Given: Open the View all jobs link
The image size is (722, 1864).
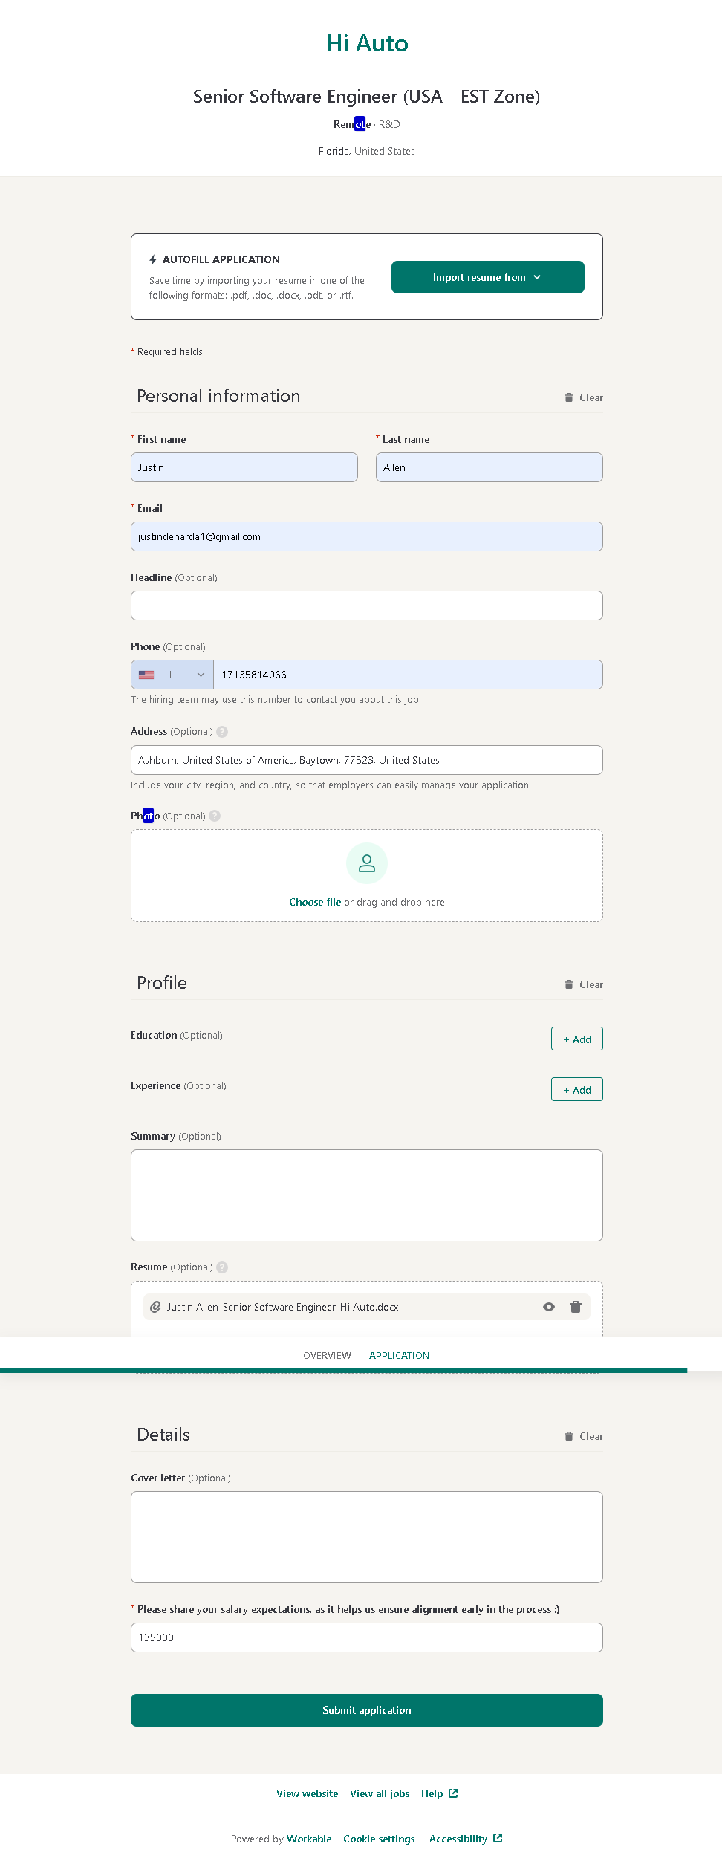Looking at the screenshot, I should (380, 1793).
